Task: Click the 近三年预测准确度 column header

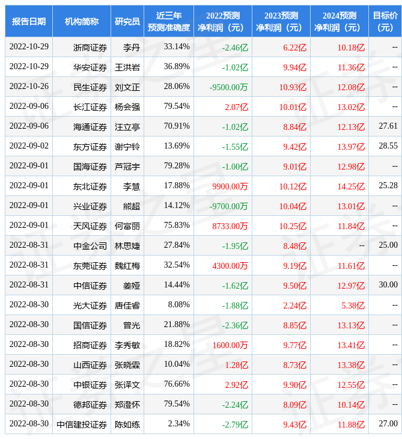Action: (169, 21)
